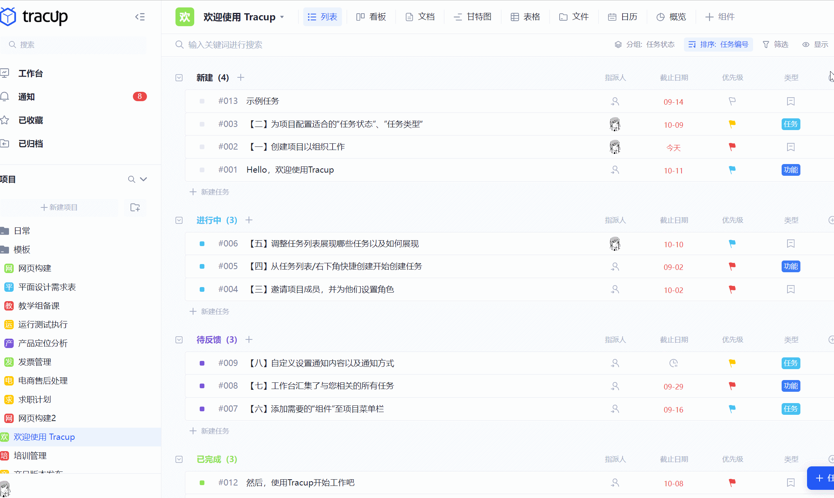The image size is (834, 498).
Task: Switch to the 看板 tab
Action: click(x=371, y=17)
